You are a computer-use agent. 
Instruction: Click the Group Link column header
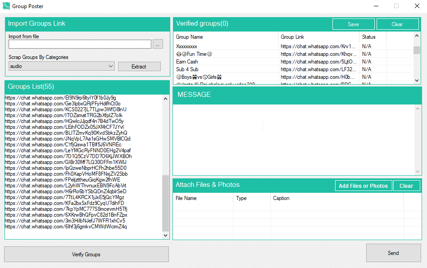click(318, 37)
